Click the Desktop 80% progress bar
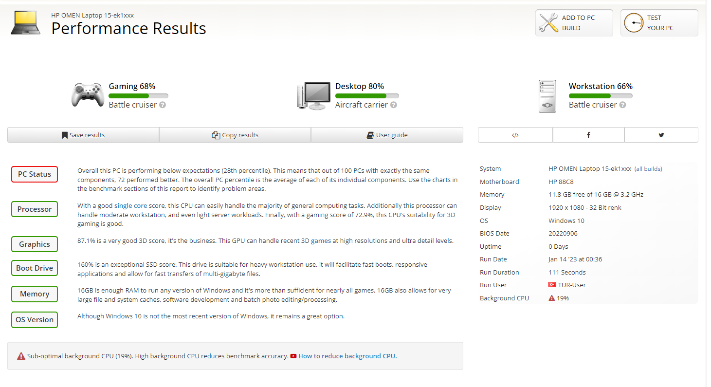Viewport: 711px width, 387px height. coord(367,96)
